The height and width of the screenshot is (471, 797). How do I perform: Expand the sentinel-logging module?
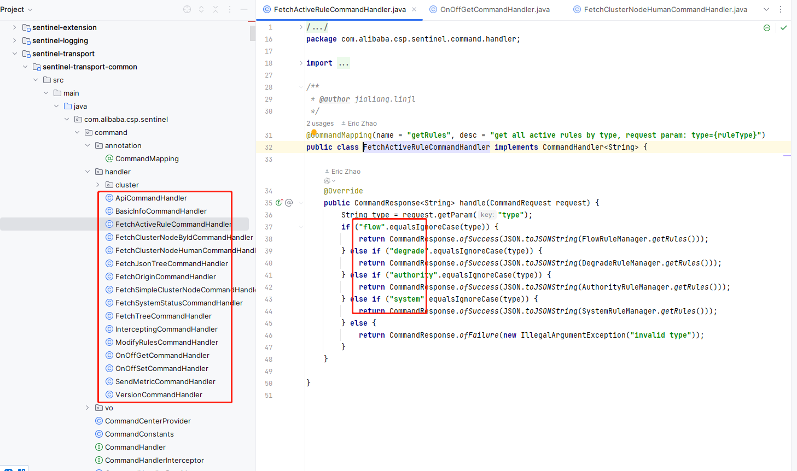[15, 40]
